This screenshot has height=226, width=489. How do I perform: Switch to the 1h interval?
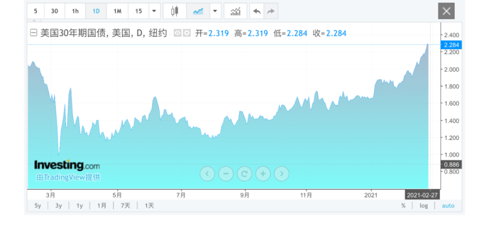[75, 11]
